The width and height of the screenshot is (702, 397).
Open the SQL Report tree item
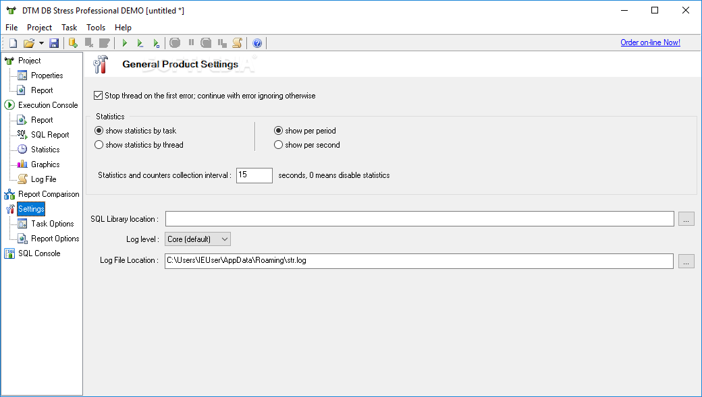coord(50,135)
